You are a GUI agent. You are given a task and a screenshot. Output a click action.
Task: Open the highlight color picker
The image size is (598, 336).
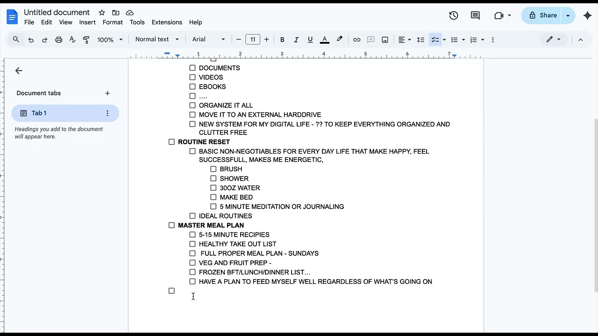(340, 40)
